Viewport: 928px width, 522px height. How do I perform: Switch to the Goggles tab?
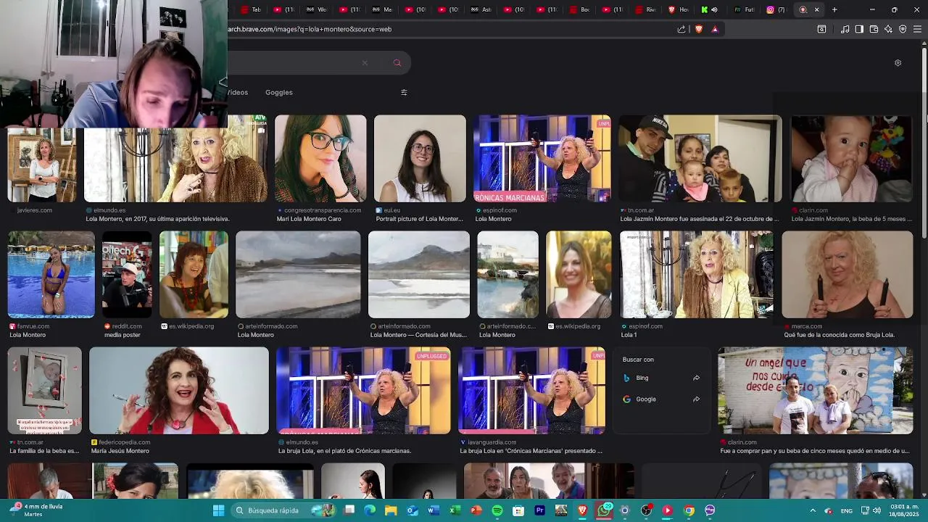279,92
